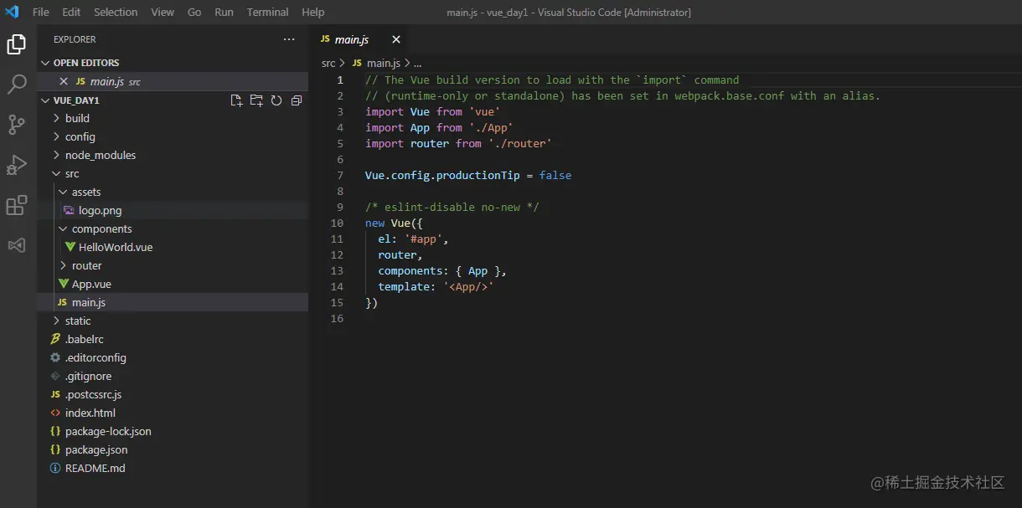
Task: Click the main.js breadcrumb segment
Action: point(375,63)
